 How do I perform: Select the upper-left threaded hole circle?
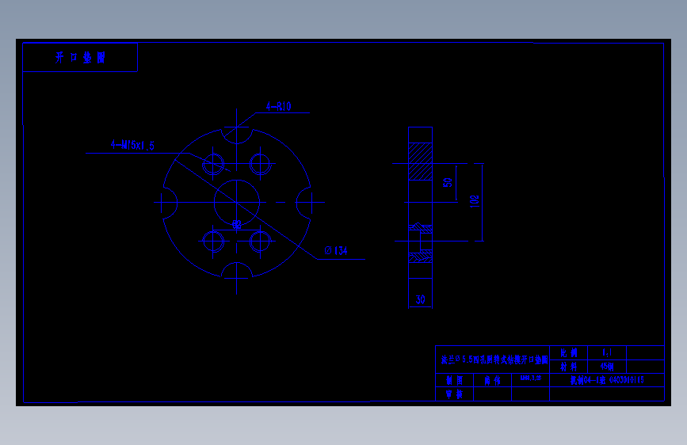click(x=213, y=164)
